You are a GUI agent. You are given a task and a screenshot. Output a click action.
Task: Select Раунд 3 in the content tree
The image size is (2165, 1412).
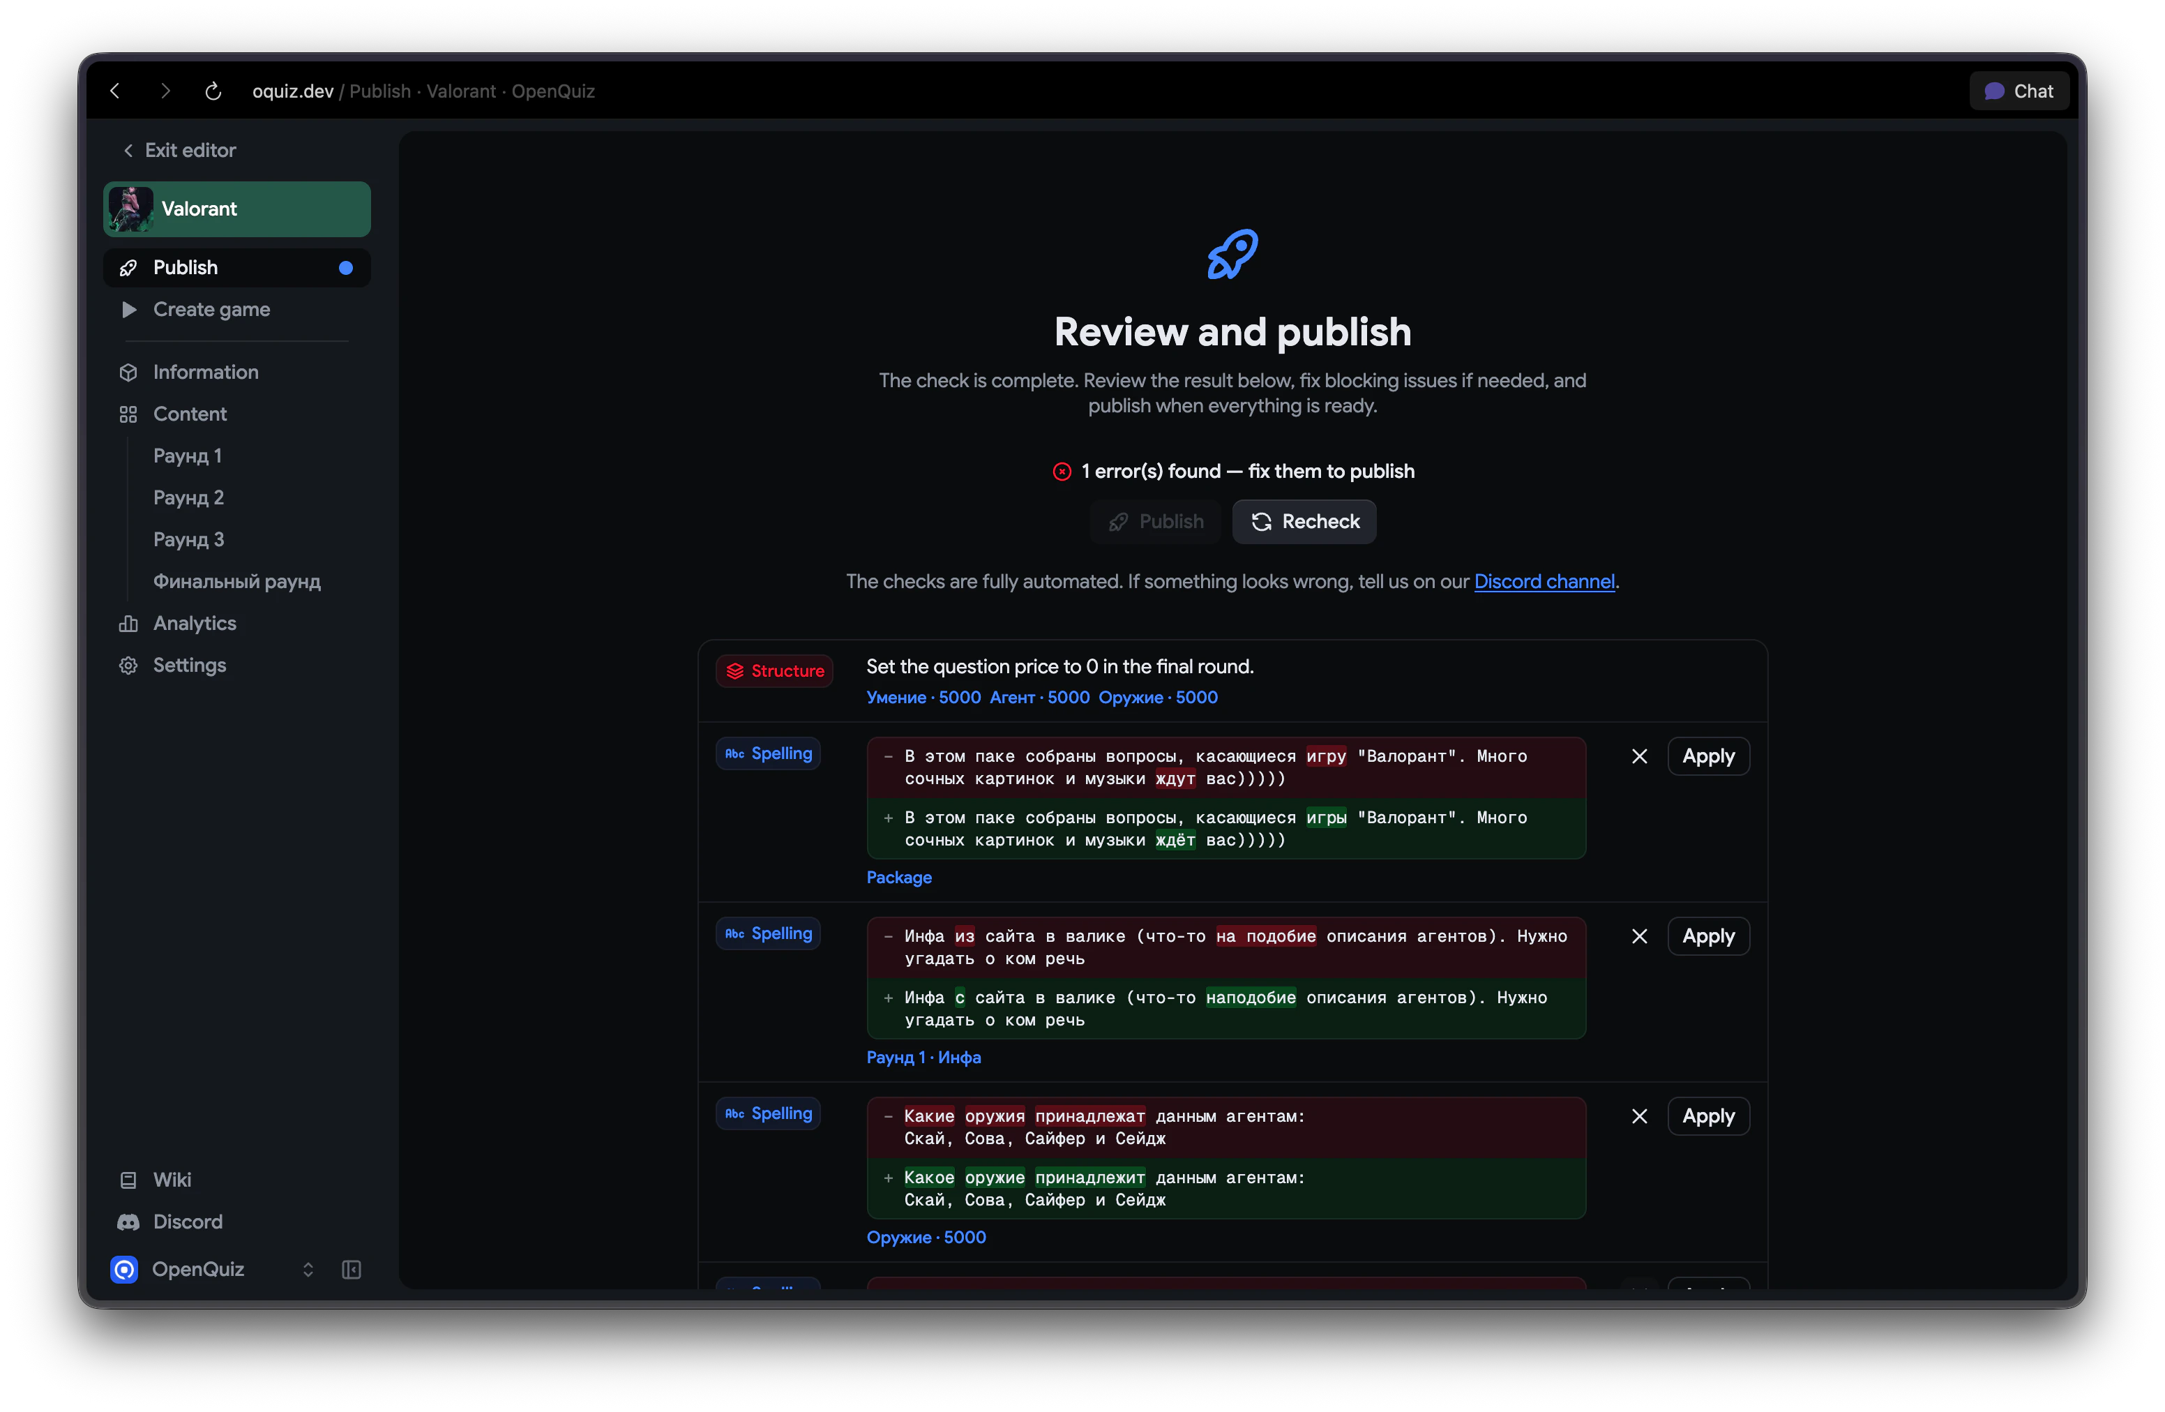pos(188,539)
